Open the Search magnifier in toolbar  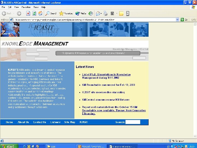[47, 13]
